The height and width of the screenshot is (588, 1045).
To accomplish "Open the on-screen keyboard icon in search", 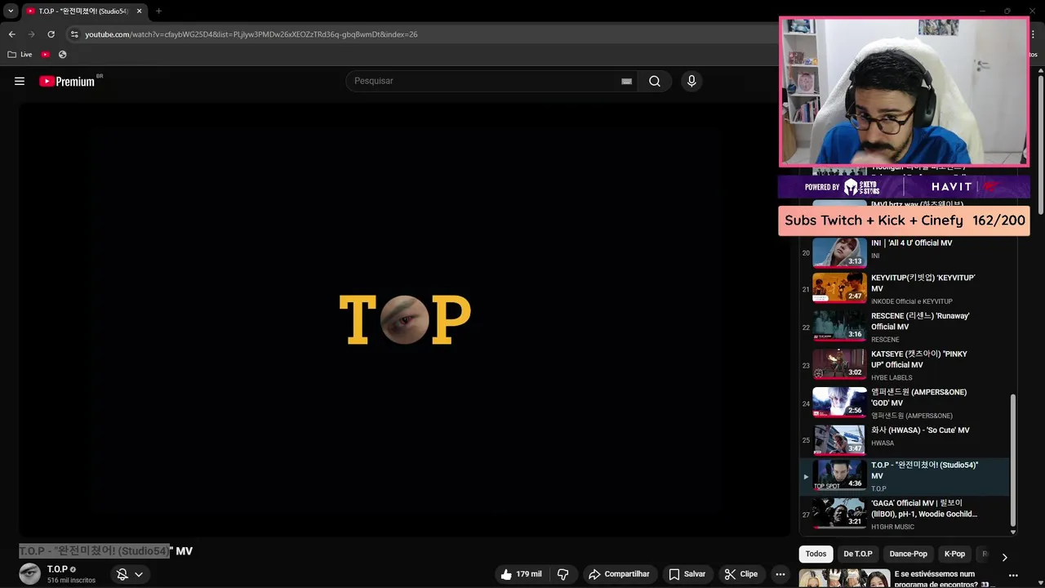I will click(x=626, y=82).
